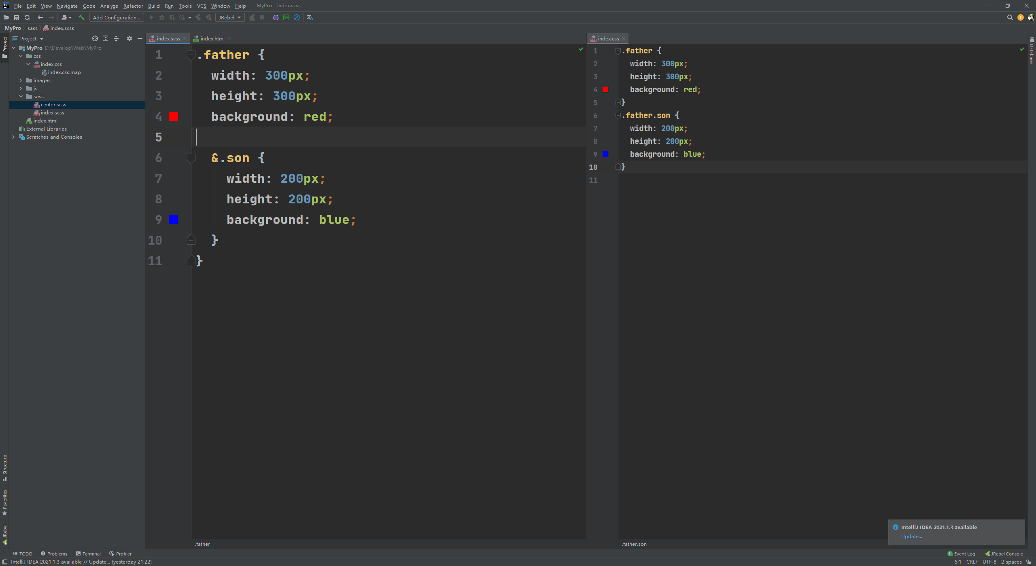The height and width of the screenshot is (566, 1036).
Task: Toggle tool window bars button bottom-left
Action: [5, 562]
